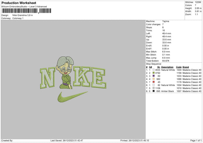The height and width of the screenshot is (143, 203).
Task: Click the 'N#' column header
Action: (x=150, y=67)
